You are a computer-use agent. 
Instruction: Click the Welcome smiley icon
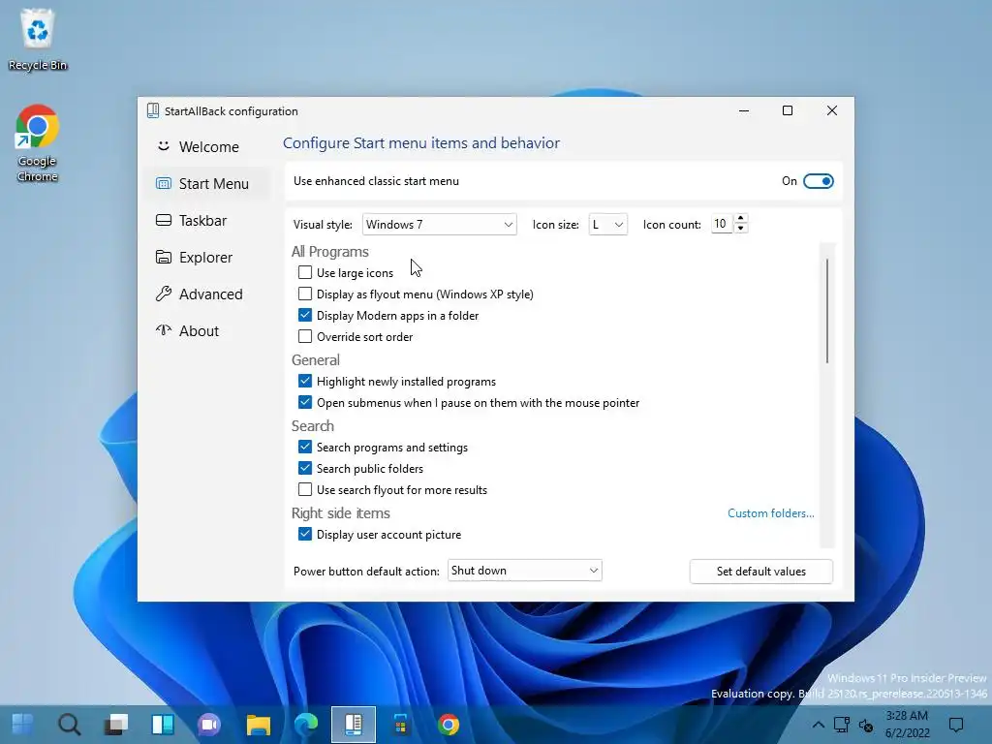point(163,146)
